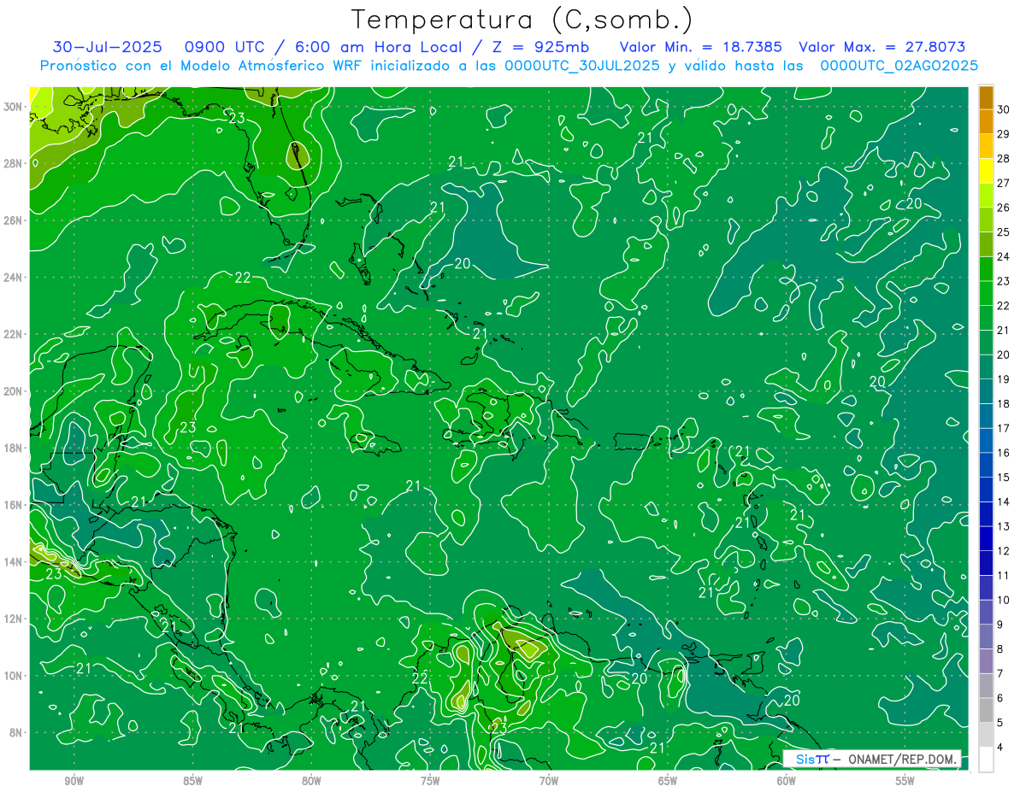
Task: Click the SisPi ONAMET/REP.DOM. logo box
Action: point(872,759)
